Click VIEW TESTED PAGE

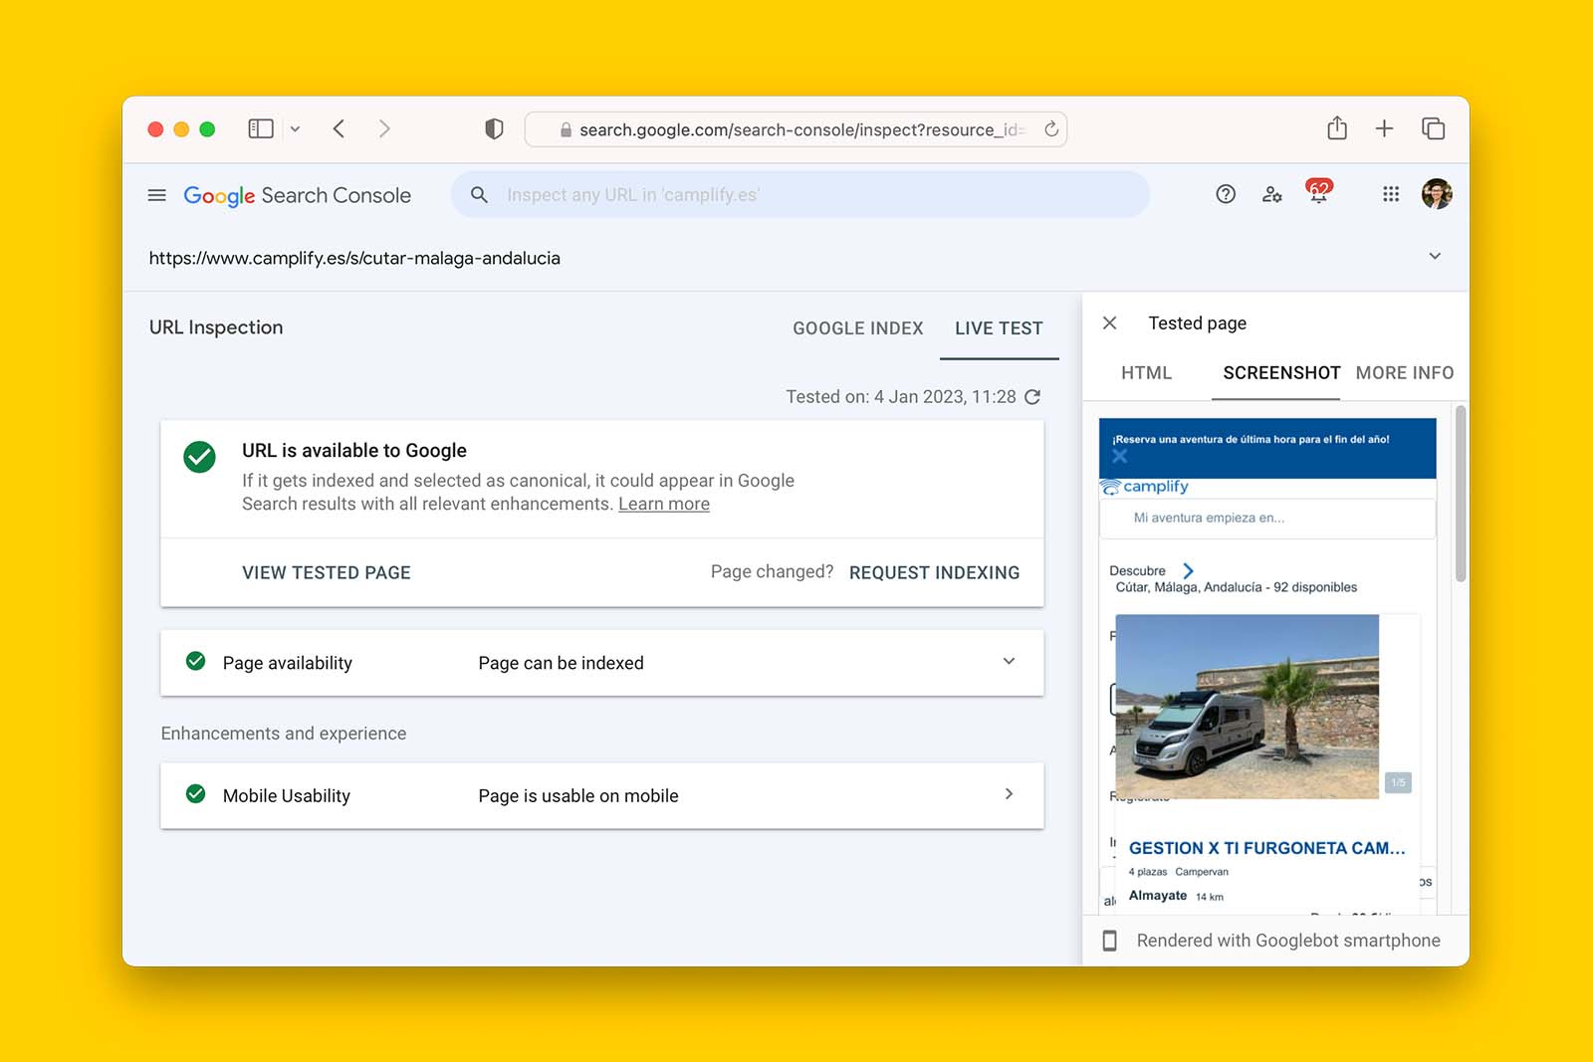pos(327,572)
